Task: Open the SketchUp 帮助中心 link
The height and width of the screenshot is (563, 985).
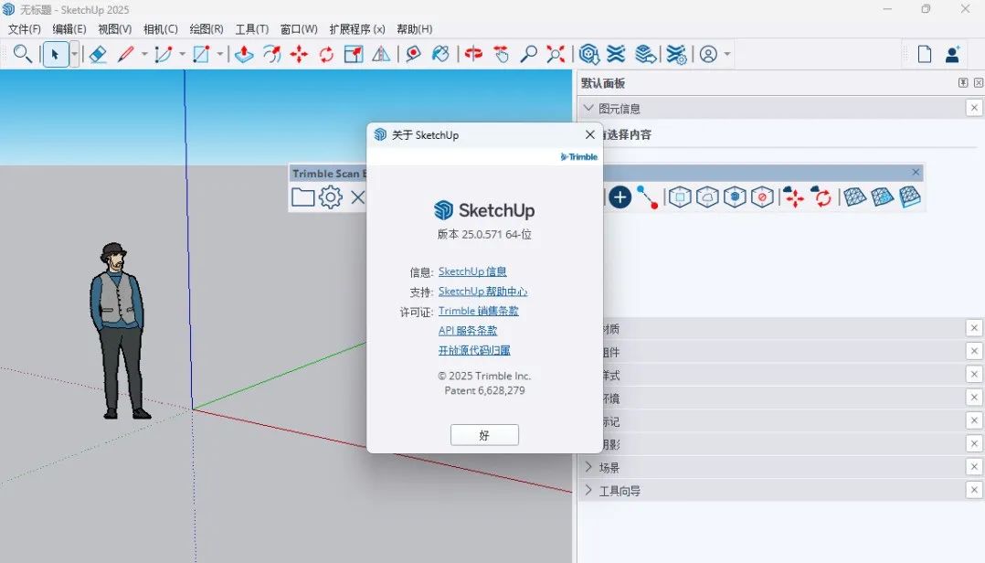Action: pyautogui.click(x=483, y=292)
